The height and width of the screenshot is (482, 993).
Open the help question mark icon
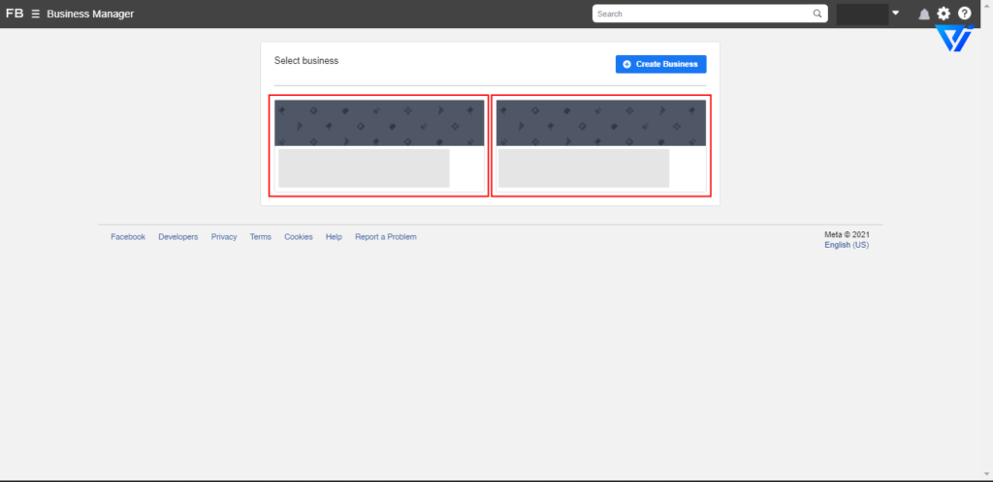[964, 14]
